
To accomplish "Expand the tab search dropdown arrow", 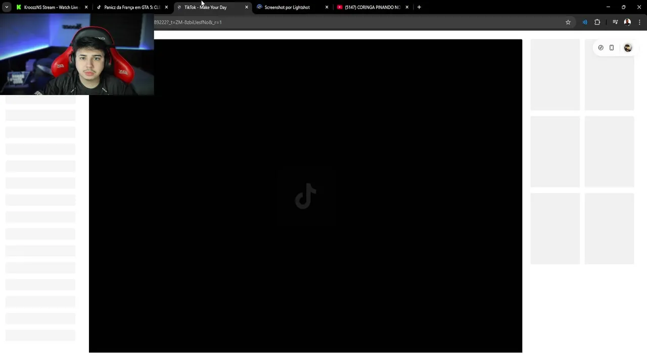I will click(x=6, y=7).
